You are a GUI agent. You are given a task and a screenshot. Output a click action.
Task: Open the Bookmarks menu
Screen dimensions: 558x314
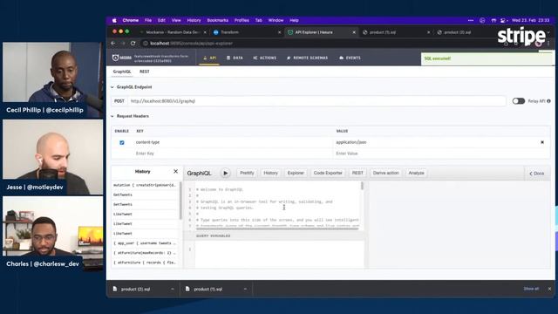click(x=217, y=20)
